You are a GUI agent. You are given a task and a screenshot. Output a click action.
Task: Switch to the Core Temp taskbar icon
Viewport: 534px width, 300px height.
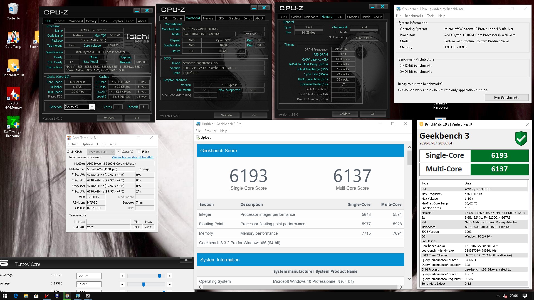67,296
